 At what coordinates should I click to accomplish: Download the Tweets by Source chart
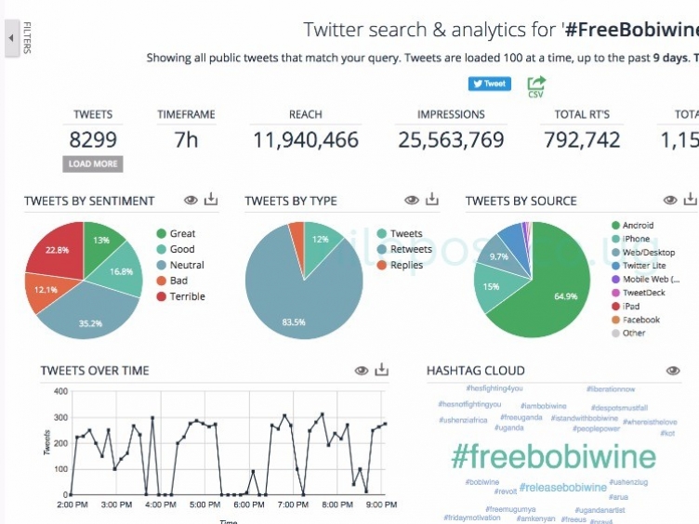(691, 200)
